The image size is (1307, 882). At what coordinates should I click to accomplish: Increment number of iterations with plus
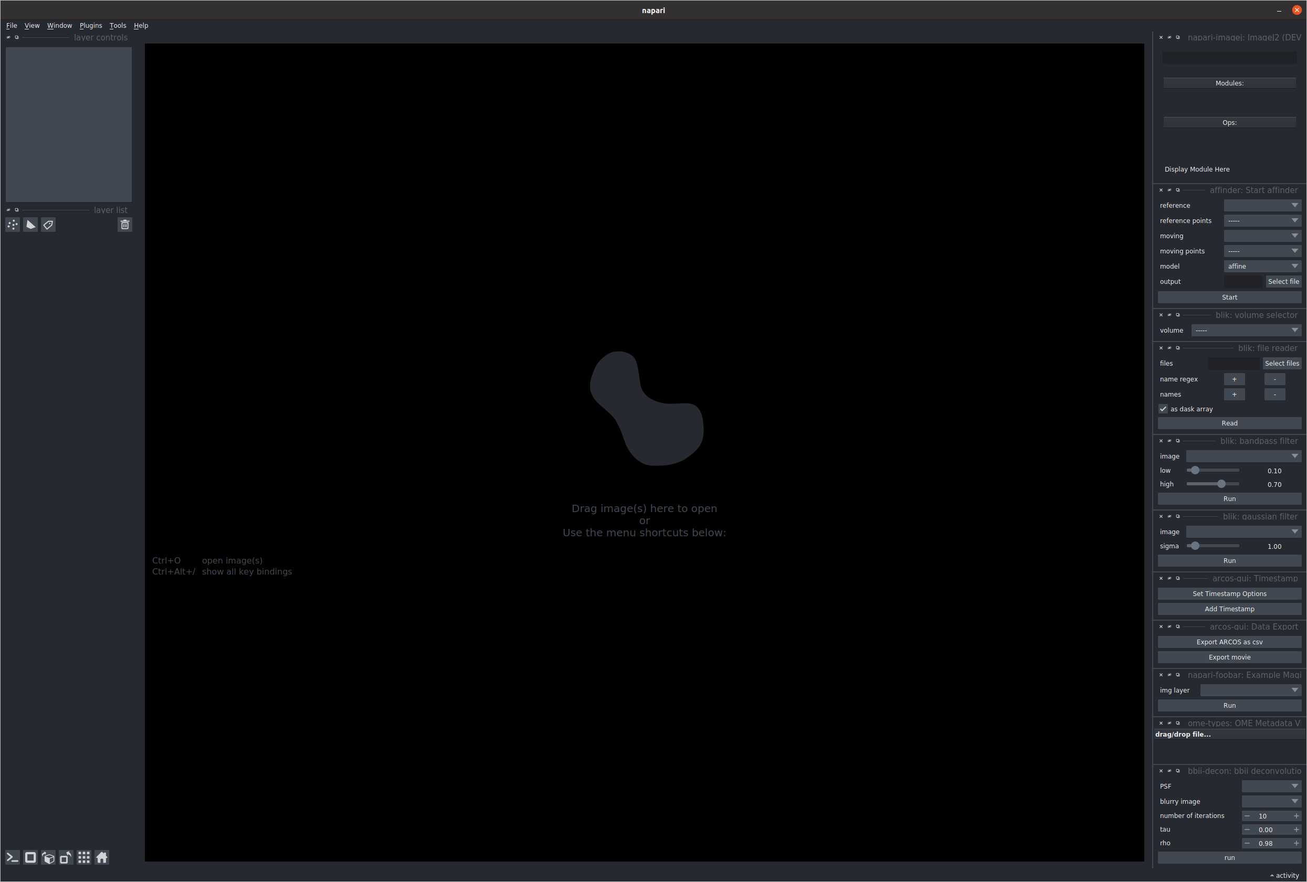tap(1297, 816)
